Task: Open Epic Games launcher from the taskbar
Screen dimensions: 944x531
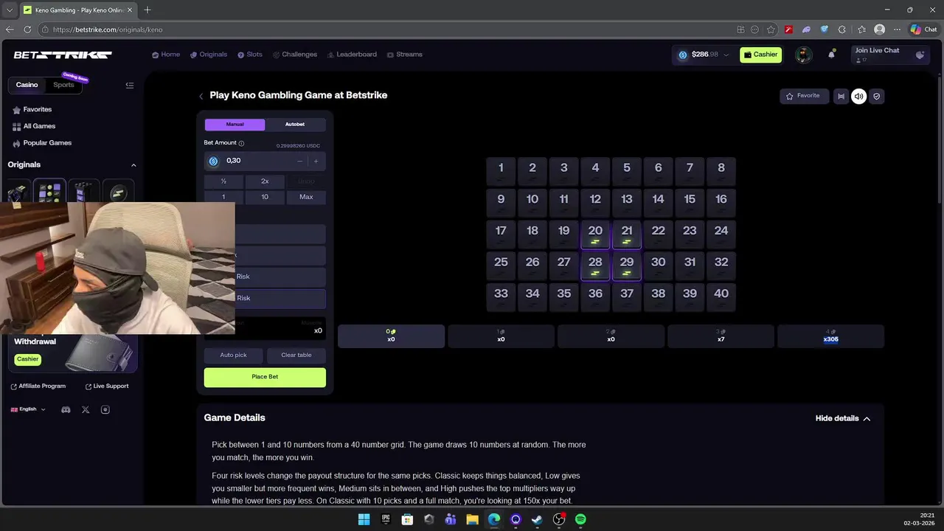Action: point(386,519)
